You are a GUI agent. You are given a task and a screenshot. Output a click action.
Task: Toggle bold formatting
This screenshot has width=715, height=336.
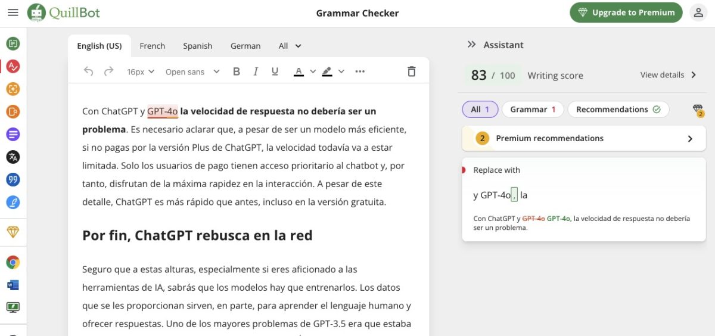[x=237, y=71]
